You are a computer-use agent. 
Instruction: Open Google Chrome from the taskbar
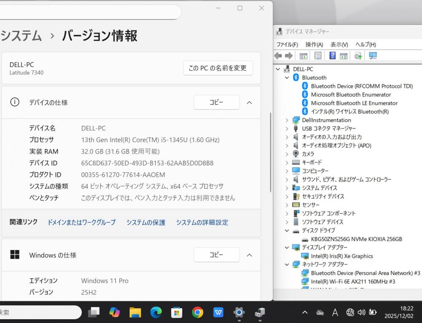197,312
